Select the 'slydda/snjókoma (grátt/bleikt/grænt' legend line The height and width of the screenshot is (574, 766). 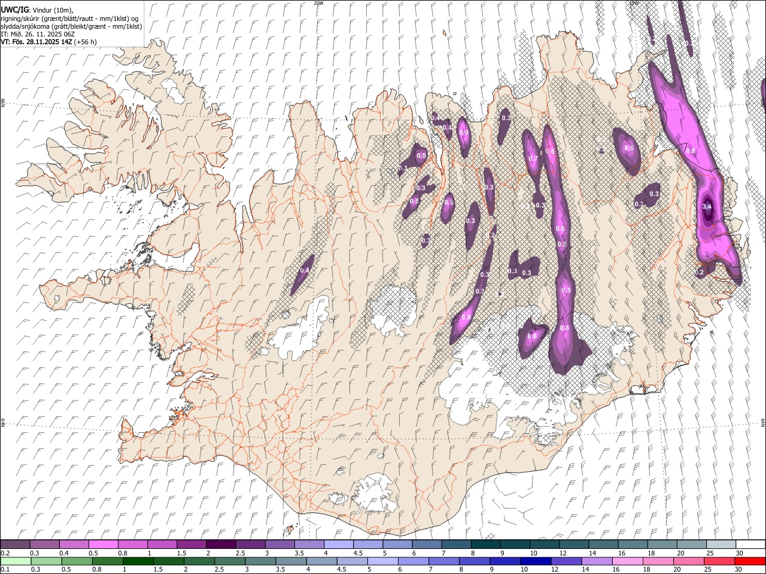71,26
